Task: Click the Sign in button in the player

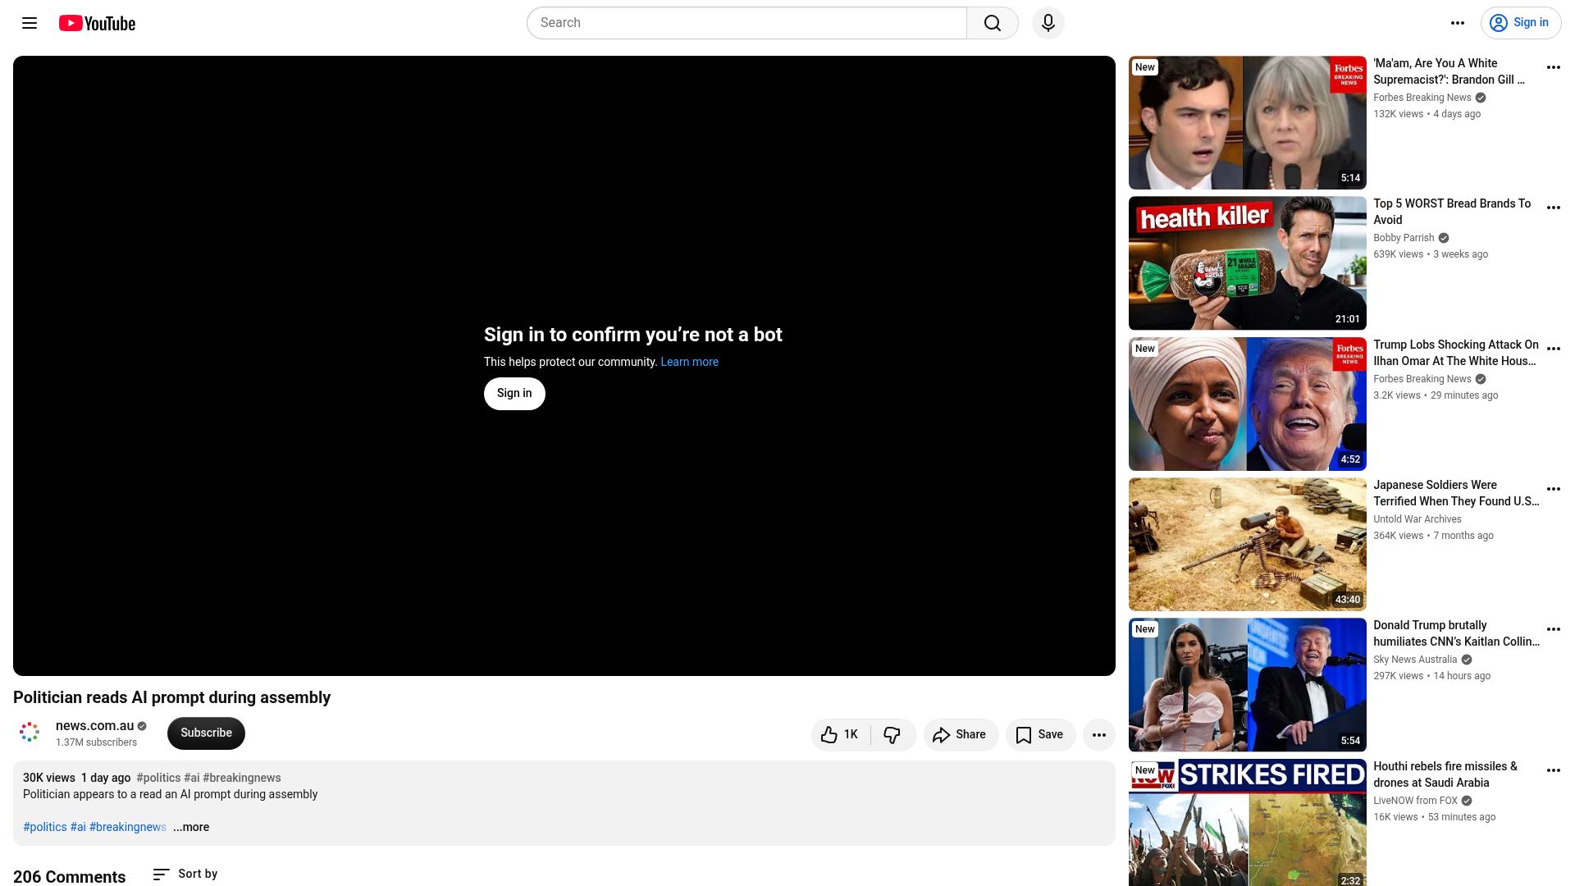Action: point(514,394)
